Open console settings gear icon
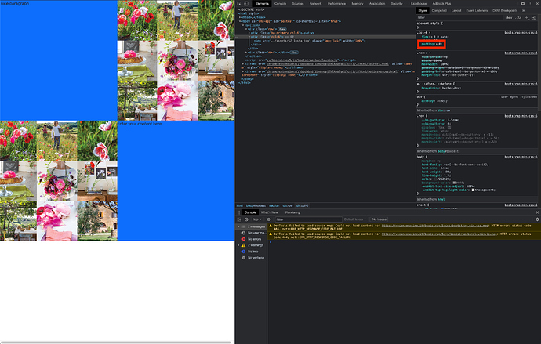The image size is (541, 344). (x=537, y=219)
